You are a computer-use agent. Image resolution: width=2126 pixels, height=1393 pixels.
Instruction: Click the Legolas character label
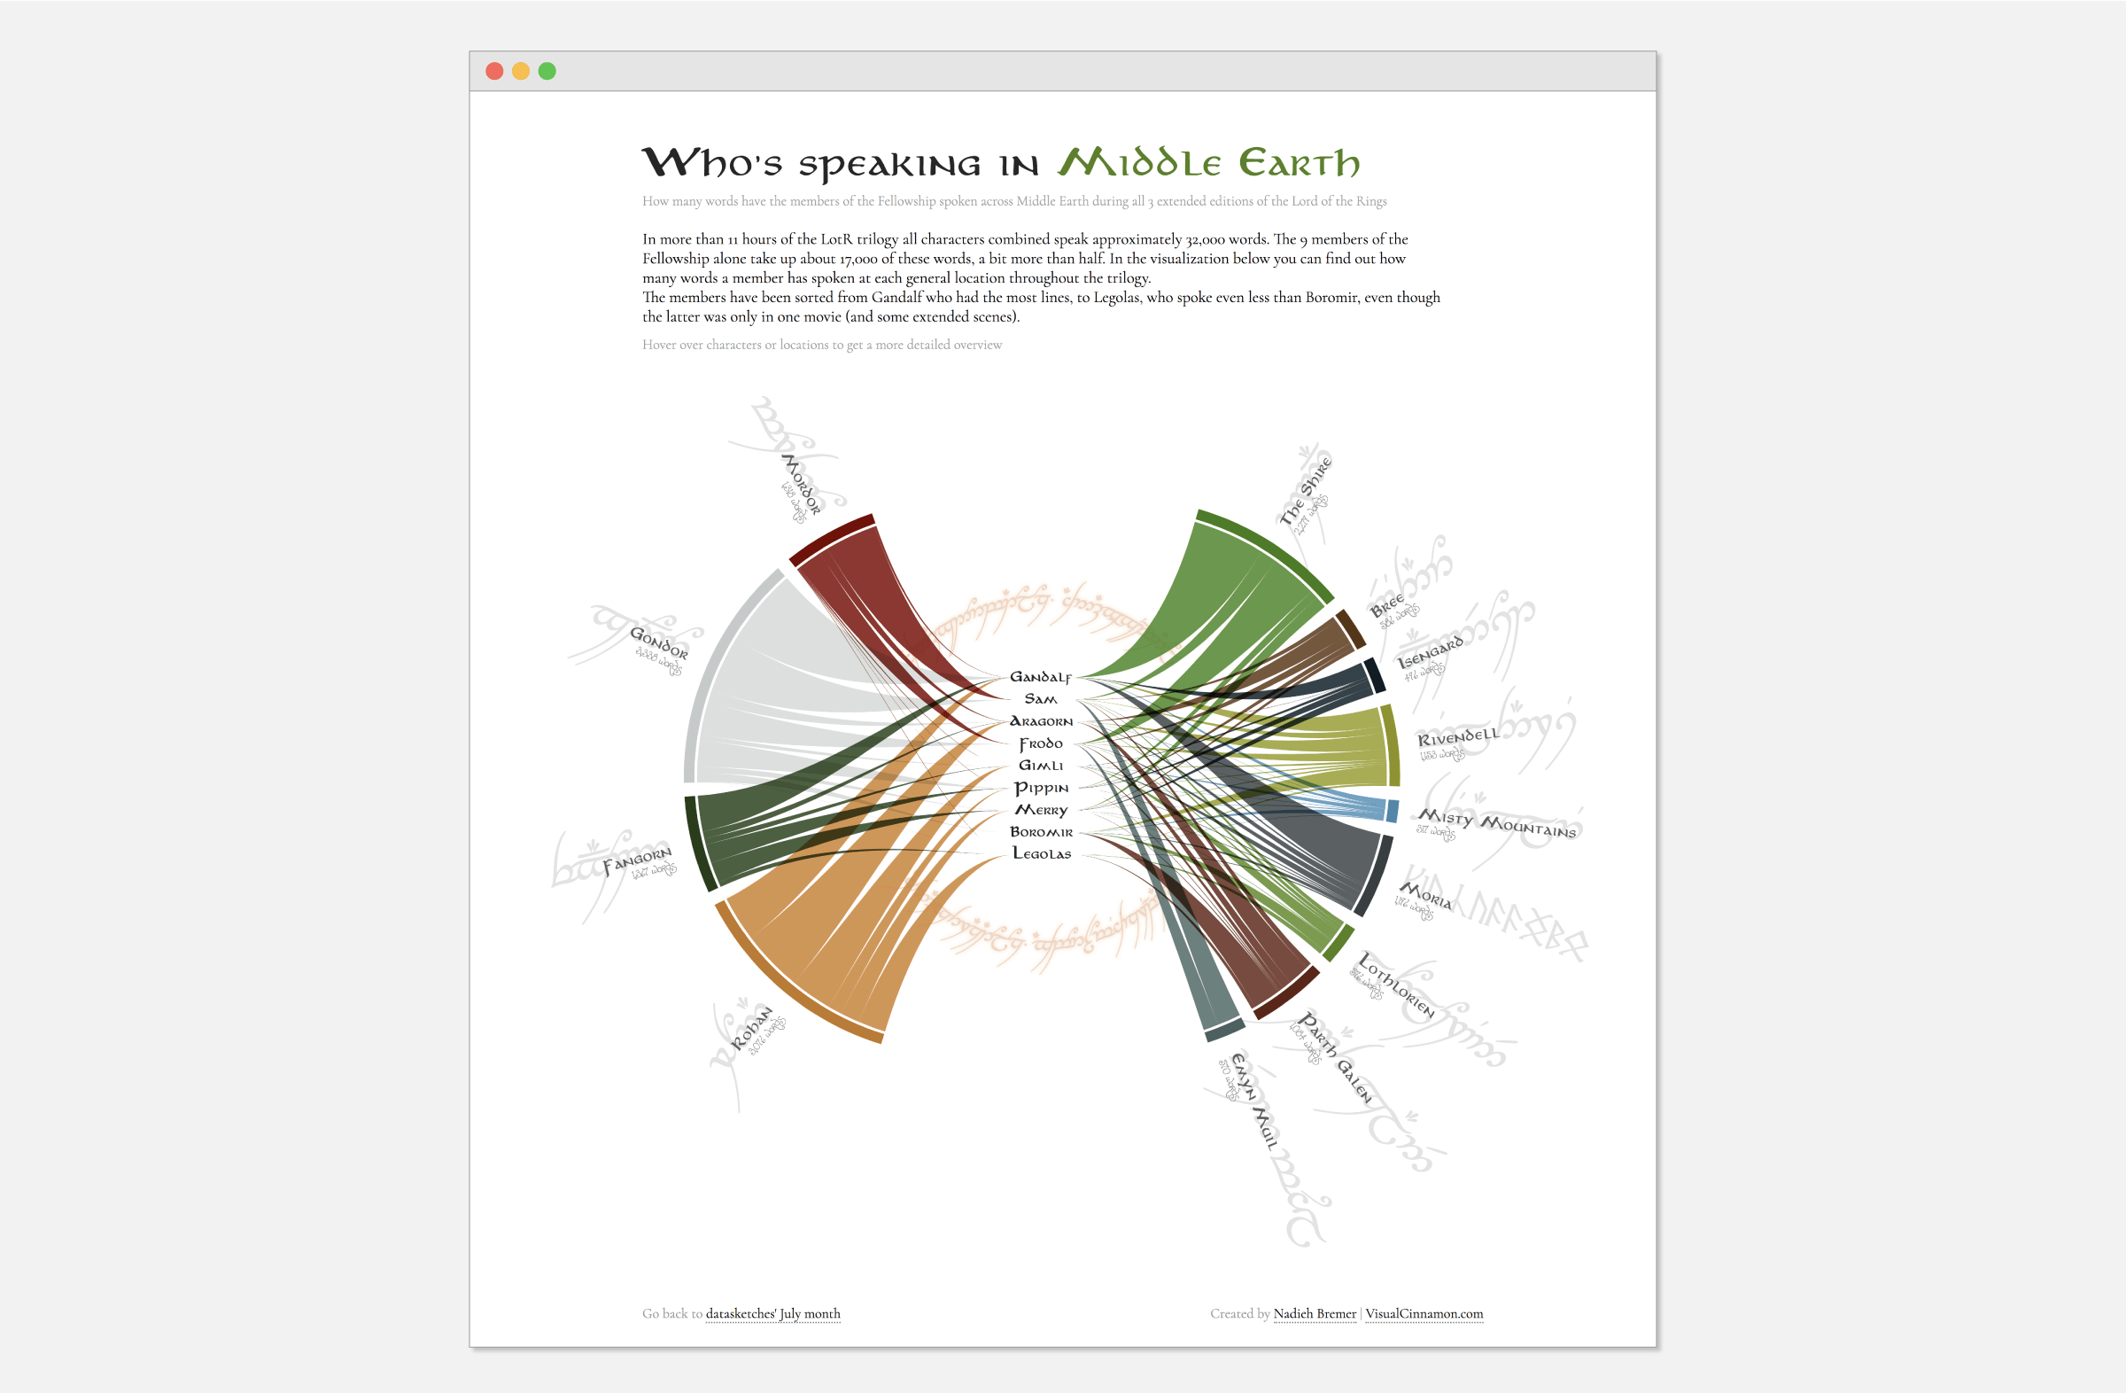(1042, 853)
